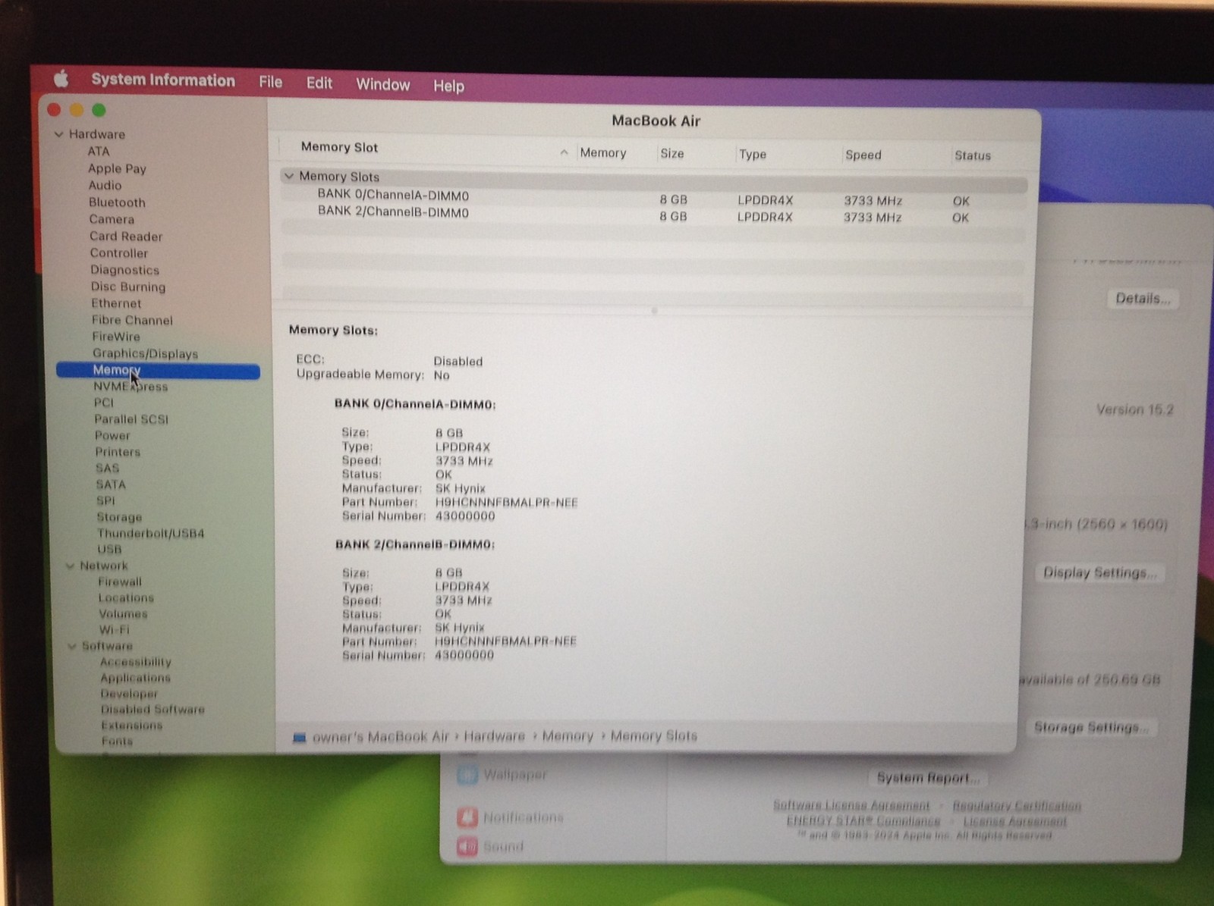Select Power in the sidebar

pos(112,435)
